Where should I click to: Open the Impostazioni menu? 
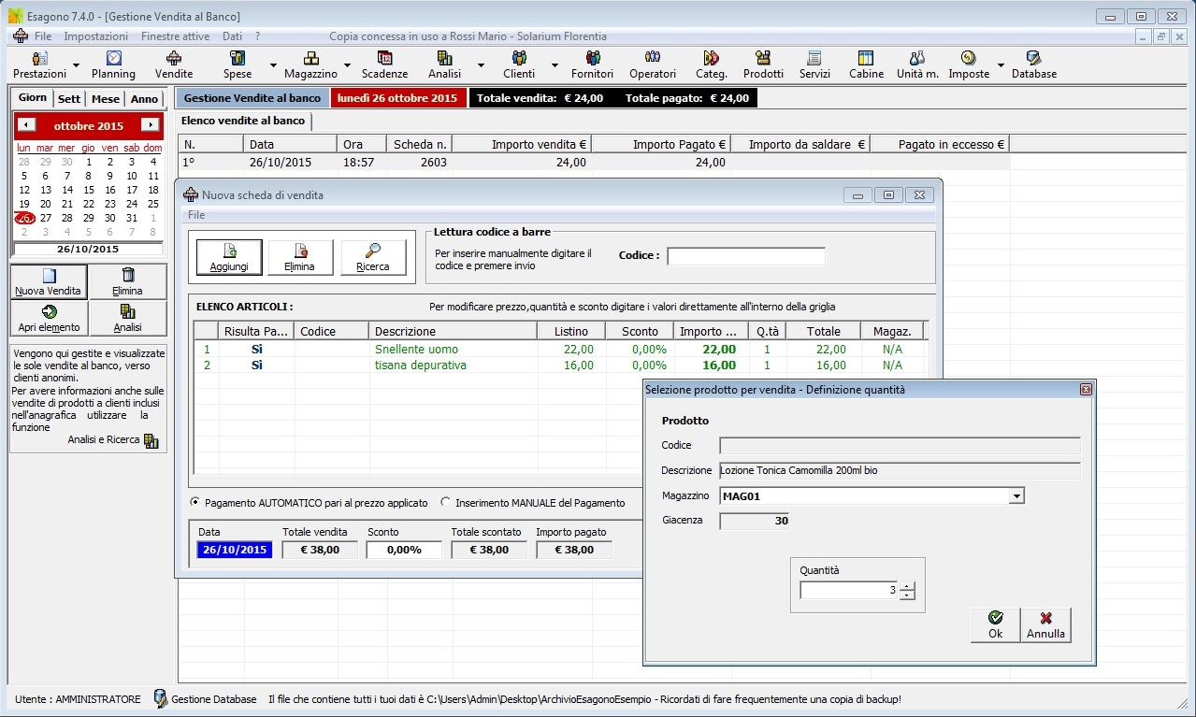96,36
